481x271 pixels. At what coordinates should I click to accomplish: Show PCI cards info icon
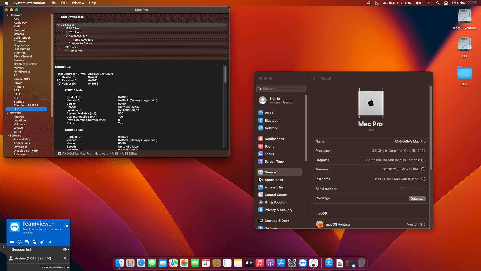point(423,179)
